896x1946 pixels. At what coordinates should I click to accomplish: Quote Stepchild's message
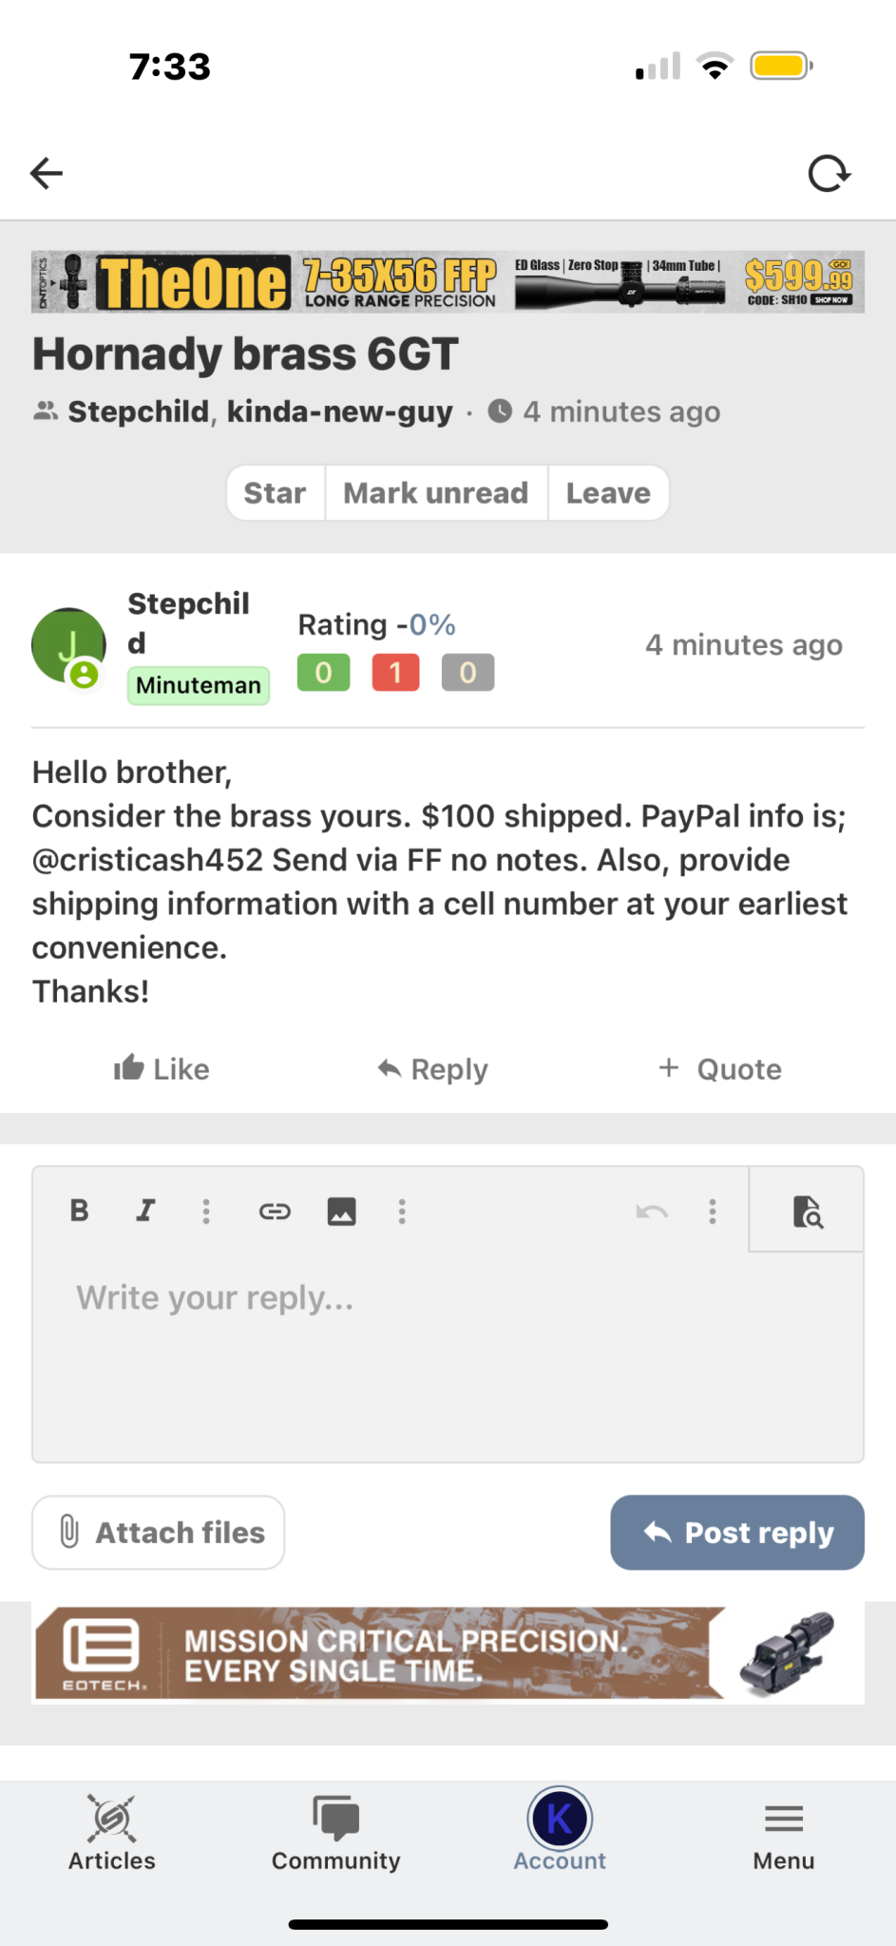coord(720,1069)
